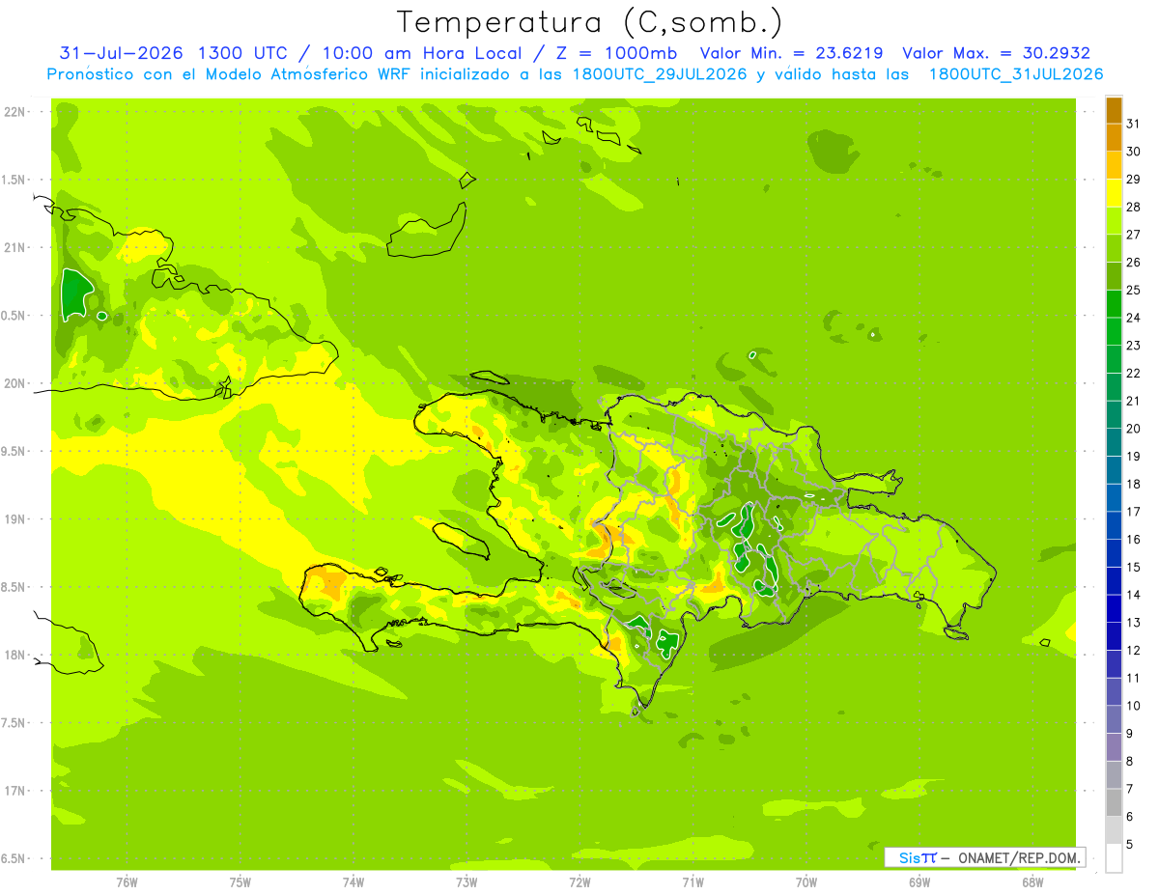
Task: Click the '72W' longitude label
Action: click(x=579, y=882)
